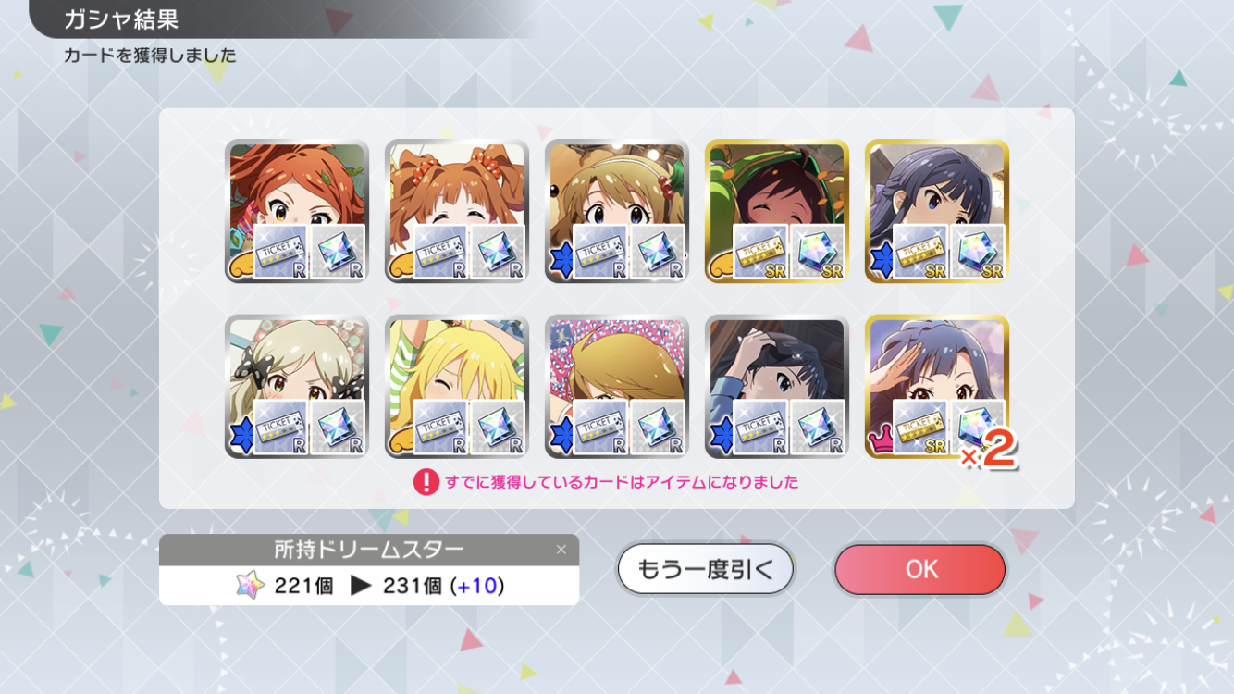Tap the OK button
The image size is (1234, 694).
919,569
